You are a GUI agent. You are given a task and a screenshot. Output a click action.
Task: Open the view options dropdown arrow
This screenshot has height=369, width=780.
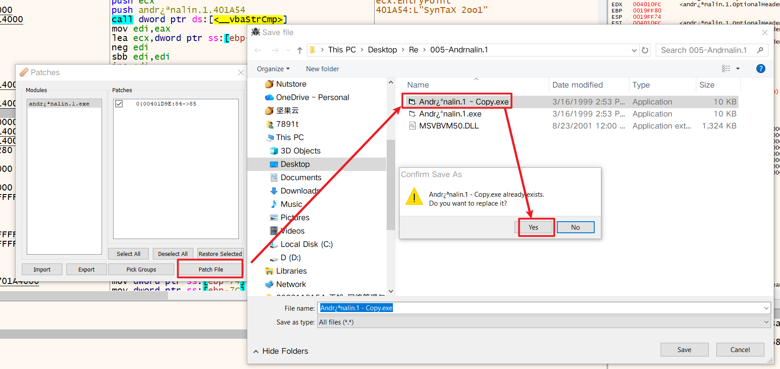tap(738, 69)
